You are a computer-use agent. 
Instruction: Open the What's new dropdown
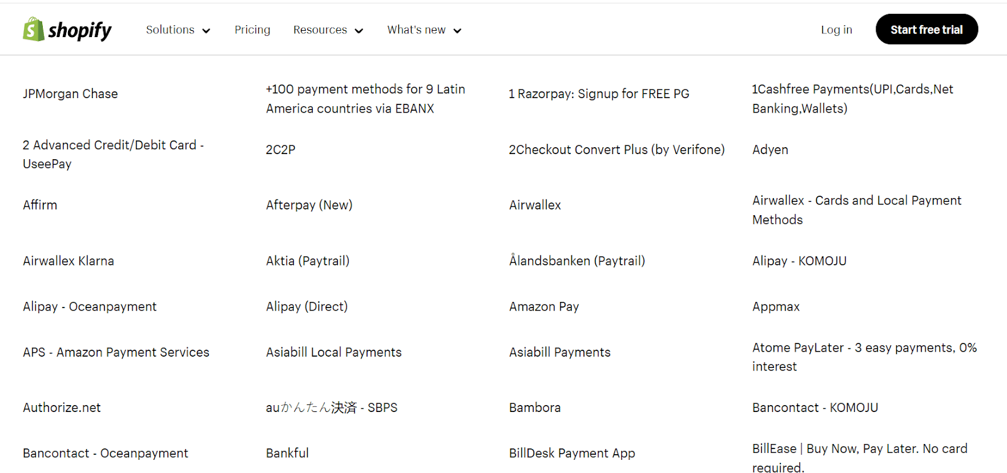(x=424, y=30)
